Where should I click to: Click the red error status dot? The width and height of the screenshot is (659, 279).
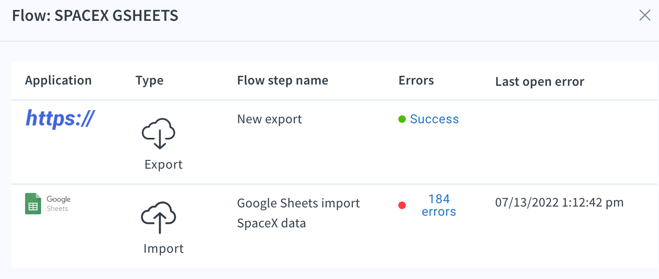coord(402,205)
